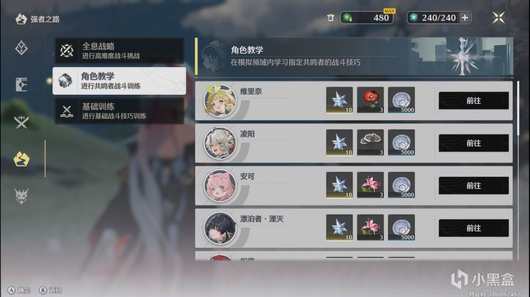Viewport: 530px width, 297px height.
Task: Click 前往 button for 漂泊者·湮灭
Action: click(x=474, y=228)
